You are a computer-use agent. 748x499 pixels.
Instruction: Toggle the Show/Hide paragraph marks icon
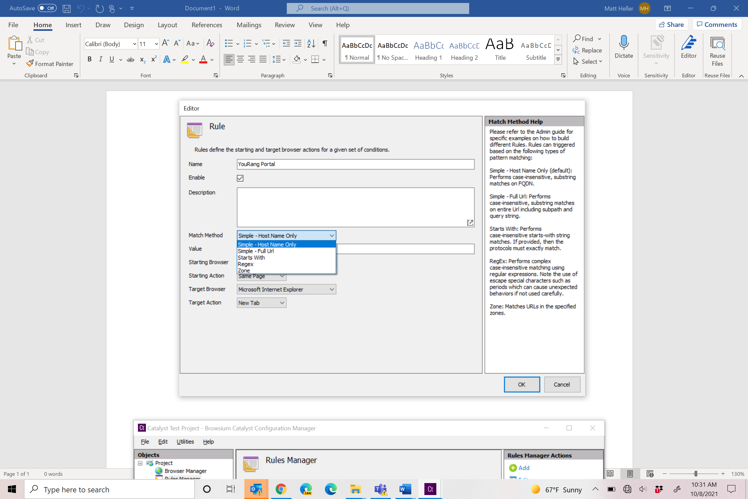click(x=325, y=43)
